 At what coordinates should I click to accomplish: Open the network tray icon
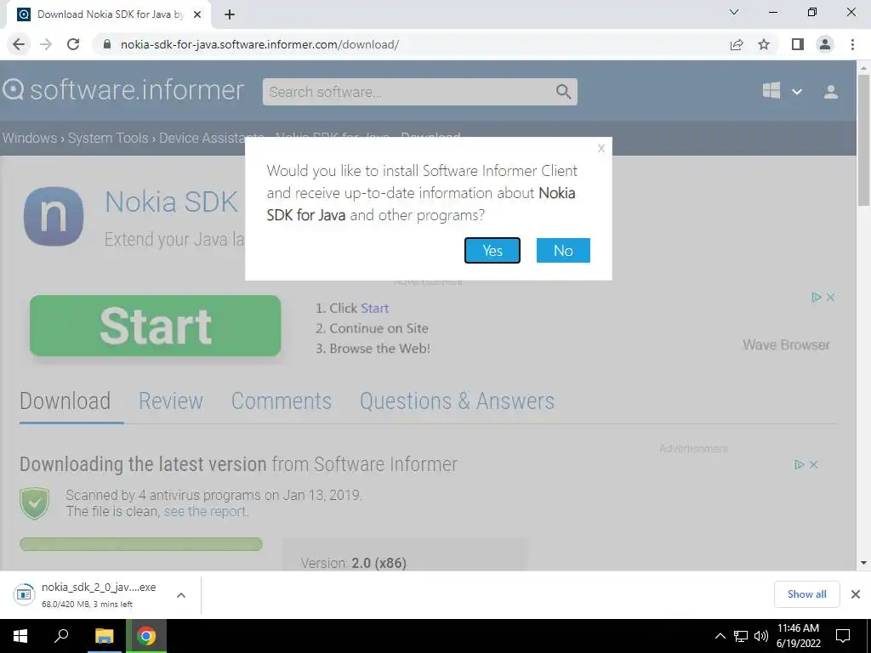[x=741, y=636]
